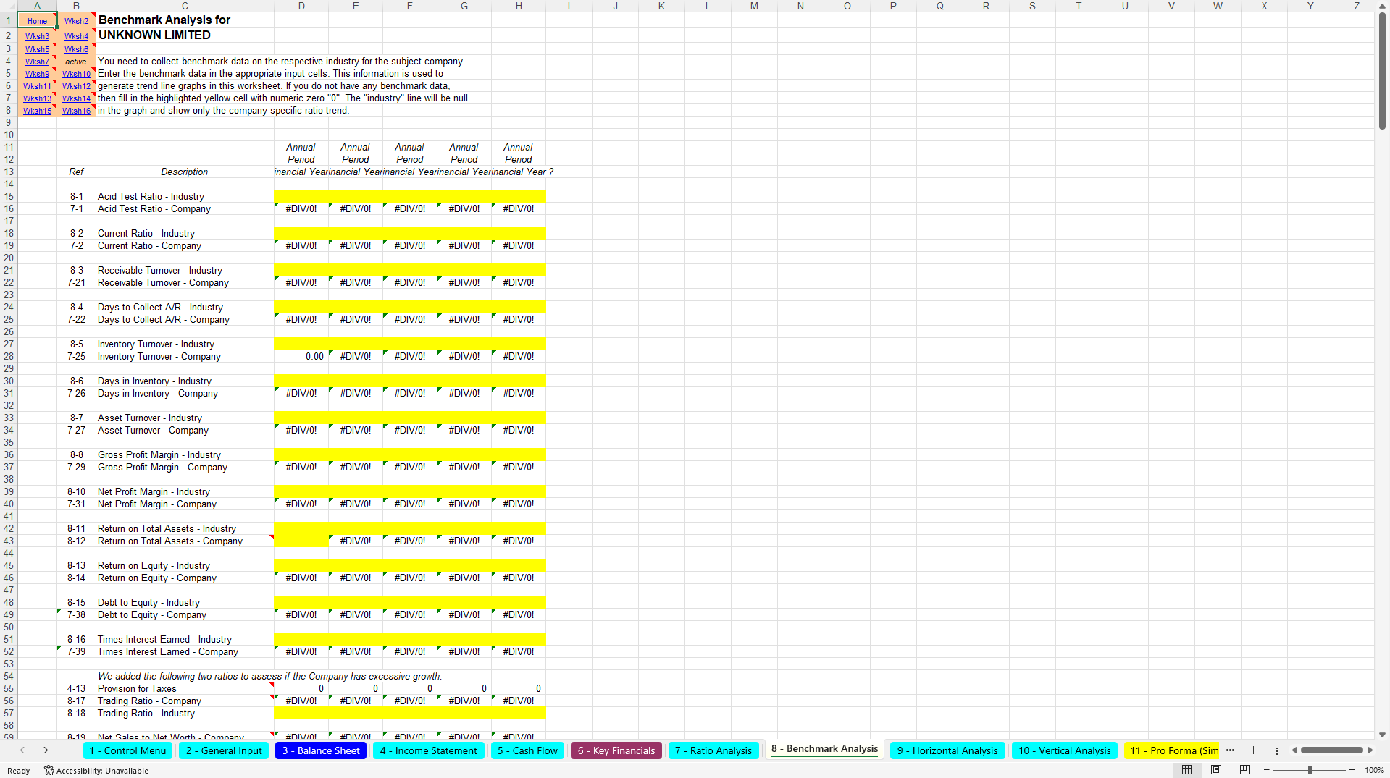Select all cells corner button
Screen dimensions: 1390x778
point(8,6)
